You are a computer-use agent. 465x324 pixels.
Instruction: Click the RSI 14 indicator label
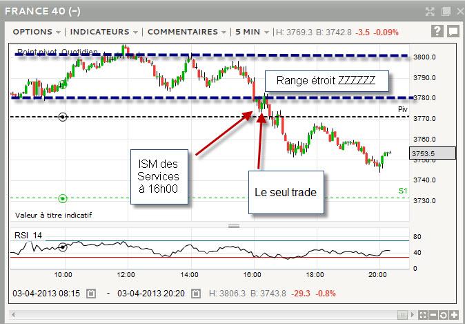click(x=28, y=236)
